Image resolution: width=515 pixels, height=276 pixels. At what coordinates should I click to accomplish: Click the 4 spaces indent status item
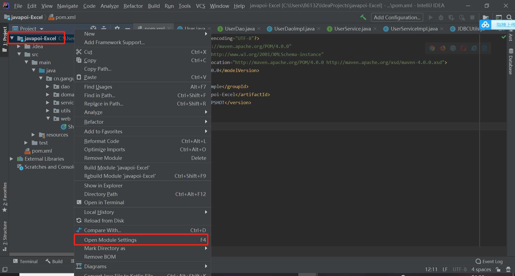481,269
